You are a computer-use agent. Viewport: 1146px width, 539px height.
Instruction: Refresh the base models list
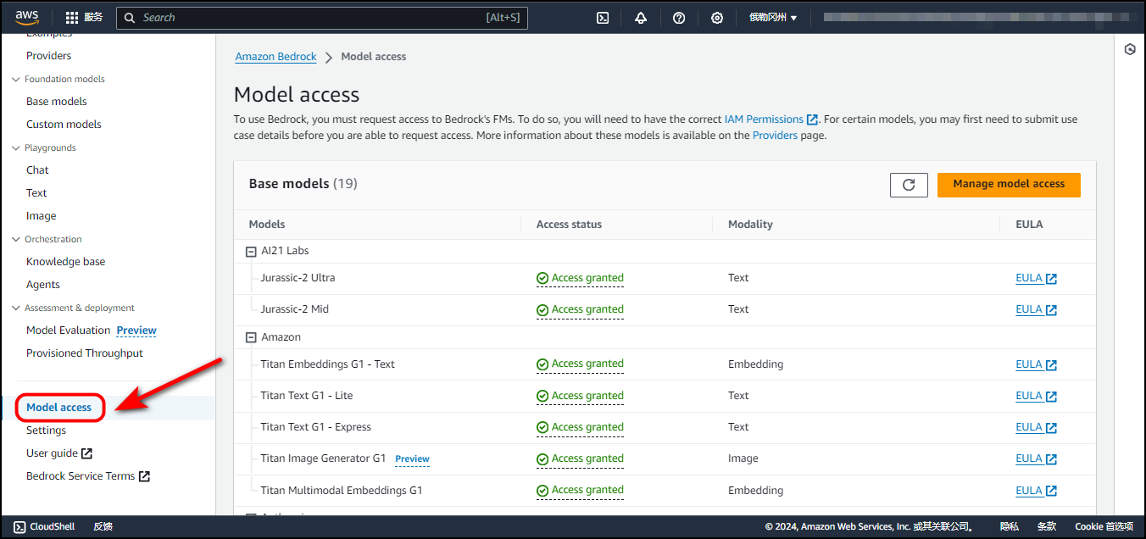point(909,185)
